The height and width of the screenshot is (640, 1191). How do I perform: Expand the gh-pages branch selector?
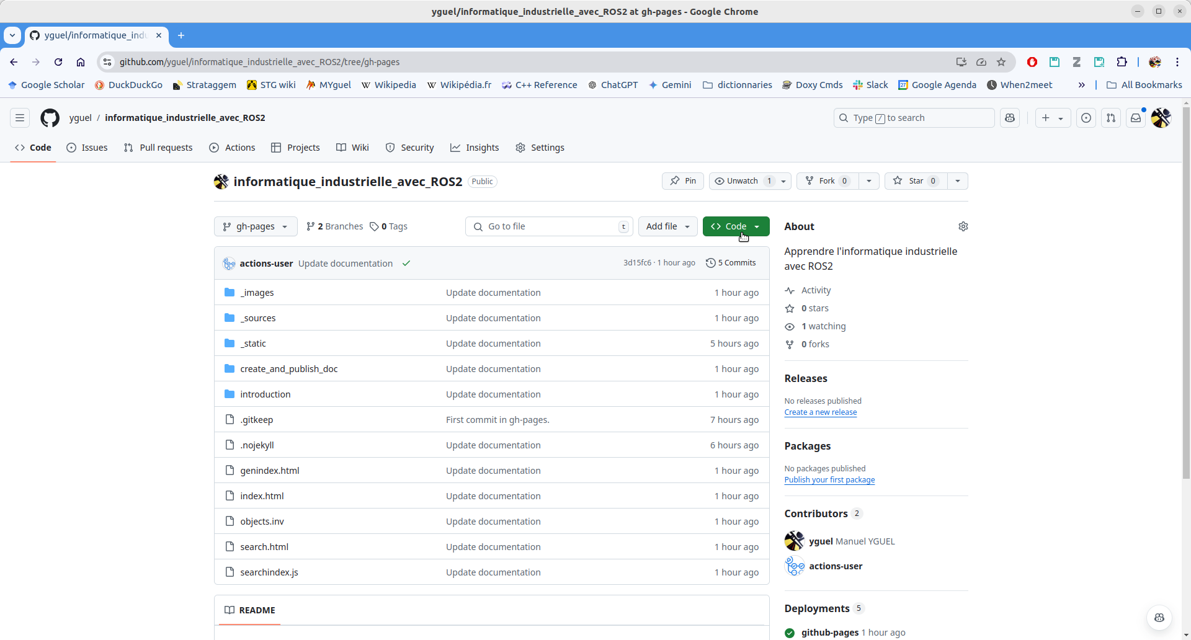[x=256, y=226]
